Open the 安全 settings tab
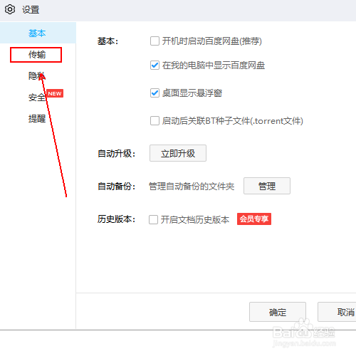Image resolution: width=356 pixels, height=356 pixels. tap(37, 98)
